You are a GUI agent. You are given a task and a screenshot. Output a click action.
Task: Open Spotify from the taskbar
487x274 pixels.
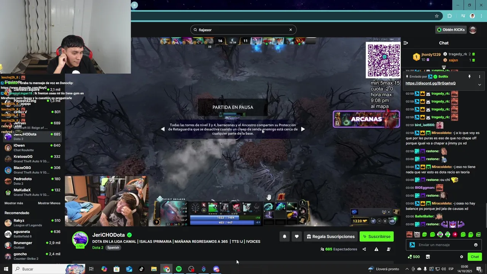179,269
